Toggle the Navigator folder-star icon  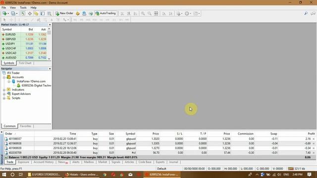(36, 13)
